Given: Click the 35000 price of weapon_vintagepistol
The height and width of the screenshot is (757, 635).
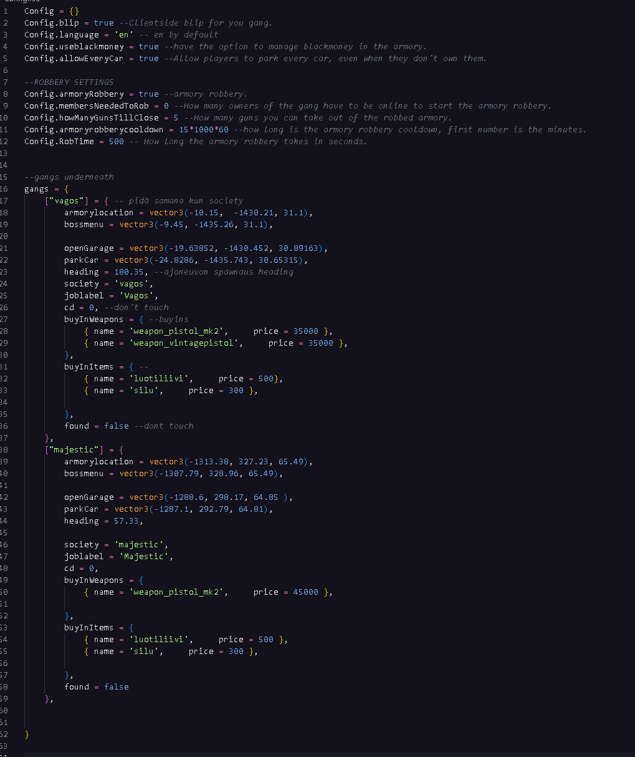Looking at the screenshot, I should coord(321,343).
